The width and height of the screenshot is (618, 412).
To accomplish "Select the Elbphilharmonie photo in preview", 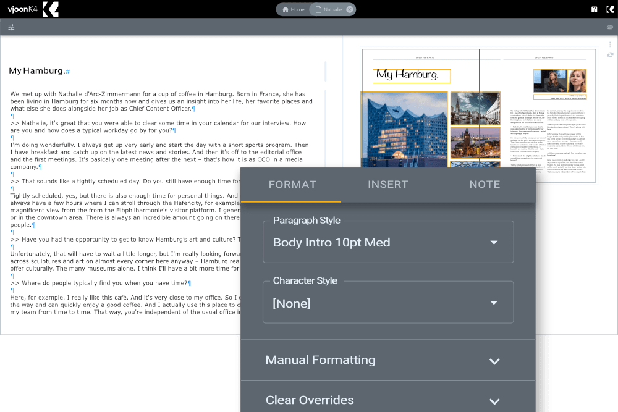I will point(404,130).
